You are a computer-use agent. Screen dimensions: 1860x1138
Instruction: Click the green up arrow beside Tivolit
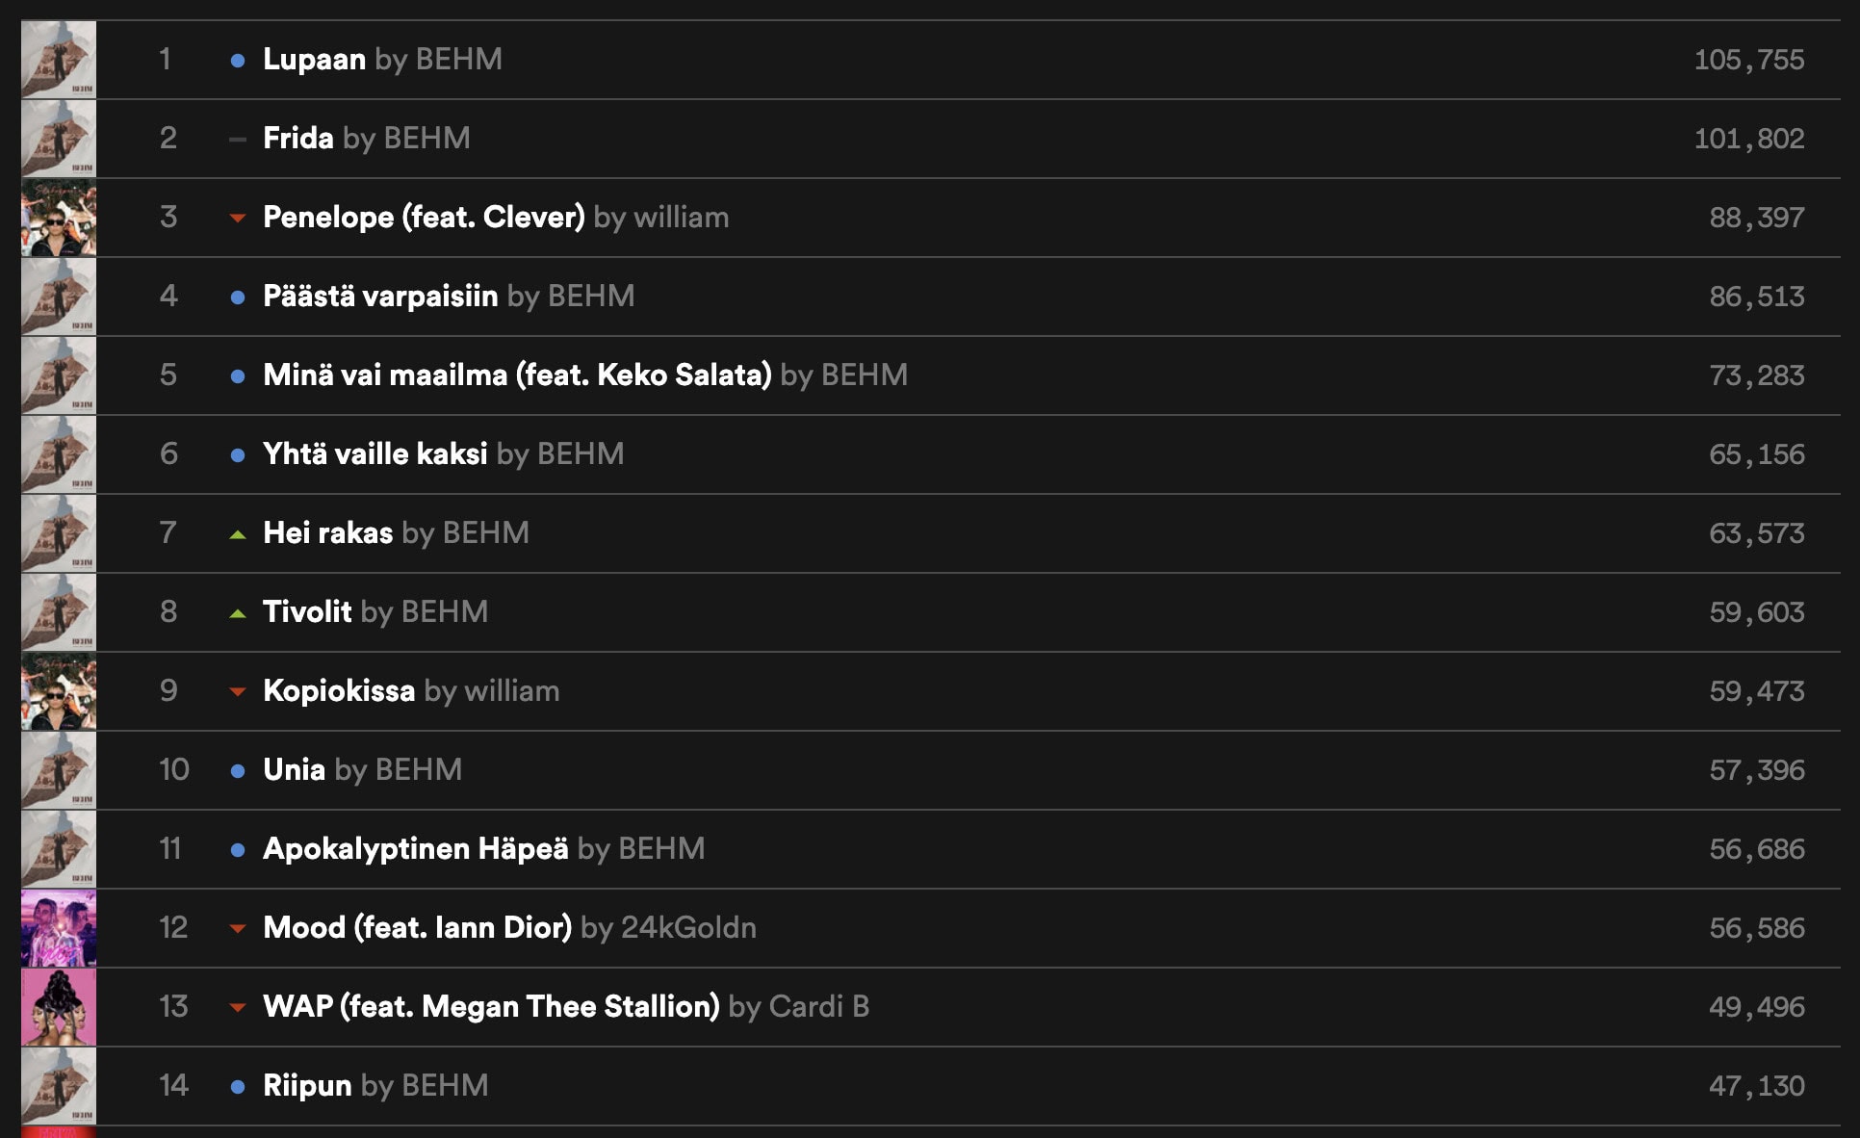238,613
